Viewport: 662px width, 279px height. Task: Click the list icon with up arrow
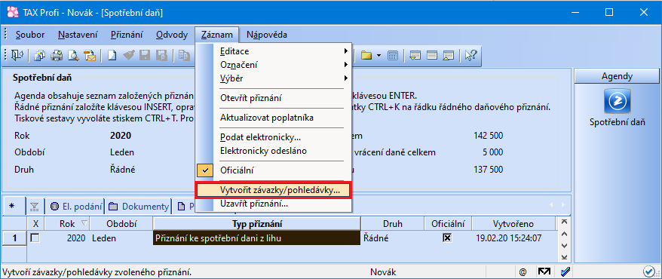(x=448, y=55)
